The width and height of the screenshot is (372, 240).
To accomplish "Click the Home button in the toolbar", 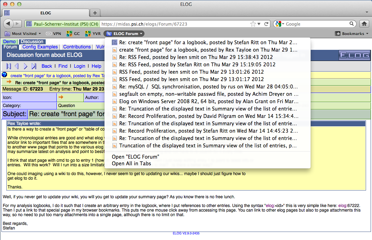I will tap(364, 24).
